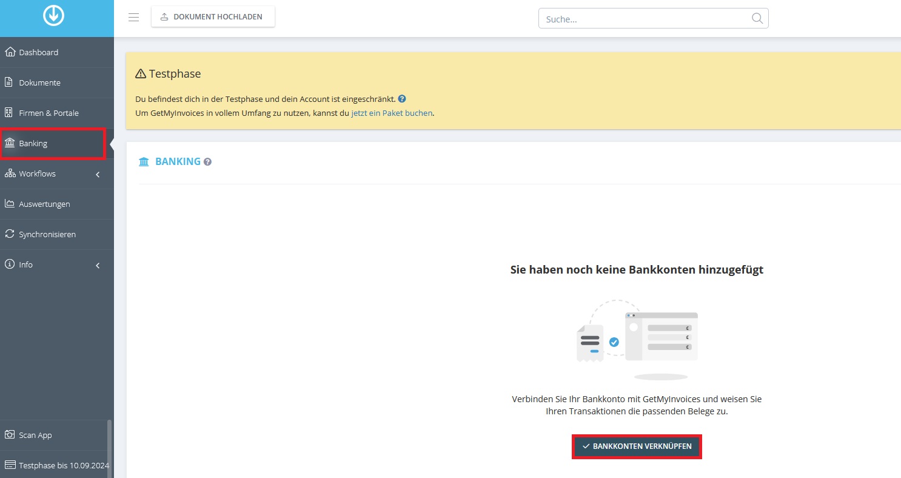This screenshot has height=478, width=901.
Task: Open help icon next to BANKING heading
Action: (x=207, y=162)
